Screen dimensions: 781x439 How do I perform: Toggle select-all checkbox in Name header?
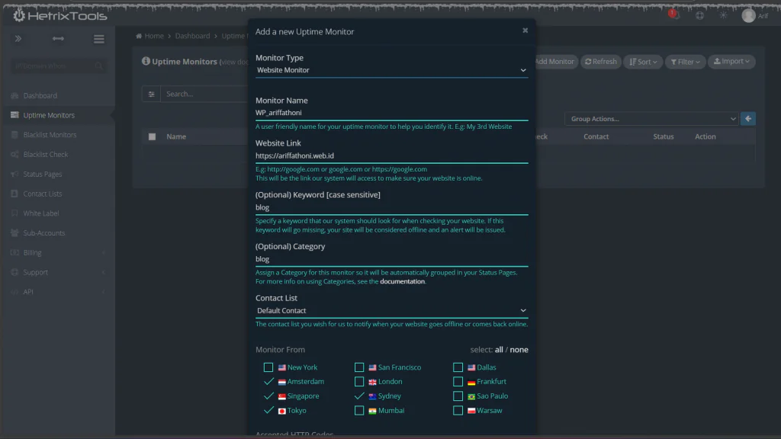[152, 136]
